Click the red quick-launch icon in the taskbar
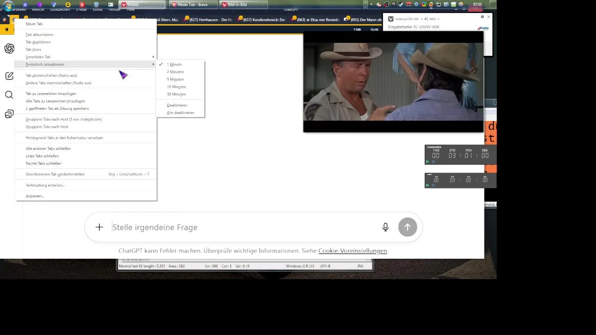The height and width of the screenshot is (335, 596). (82, 4)
